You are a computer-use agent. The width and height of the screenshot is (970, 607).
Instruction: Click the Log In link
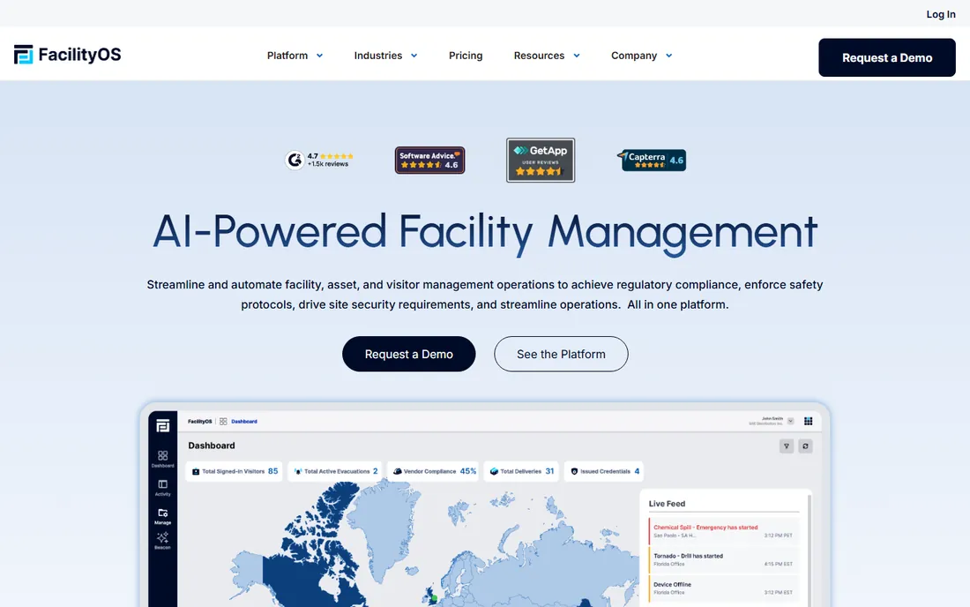pyautogui.click(x=940, y=14)
